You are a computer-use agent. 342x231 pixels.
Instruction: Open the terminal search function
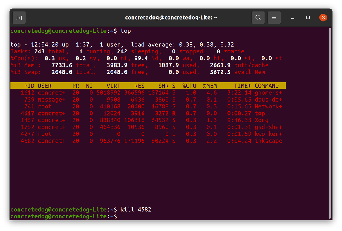(x=258, y=17)
